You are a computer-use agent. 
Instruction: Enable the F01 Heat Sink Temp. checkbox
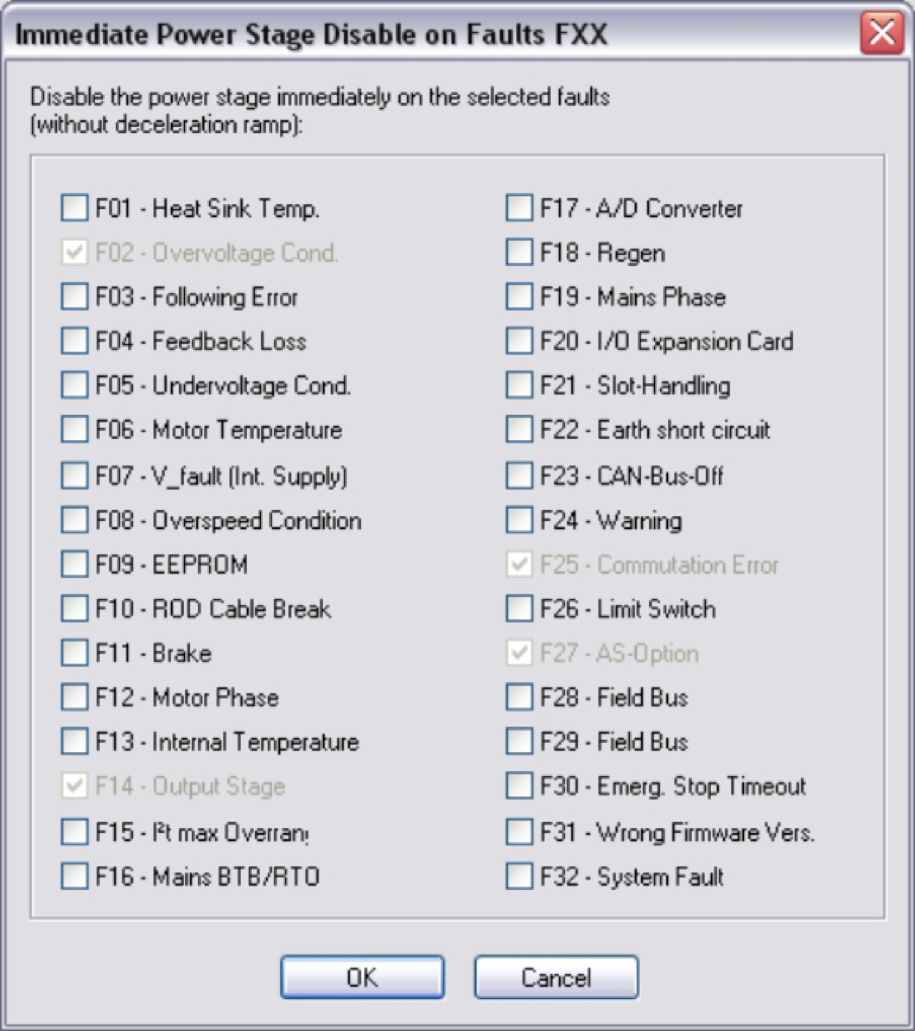pos(75,208)
